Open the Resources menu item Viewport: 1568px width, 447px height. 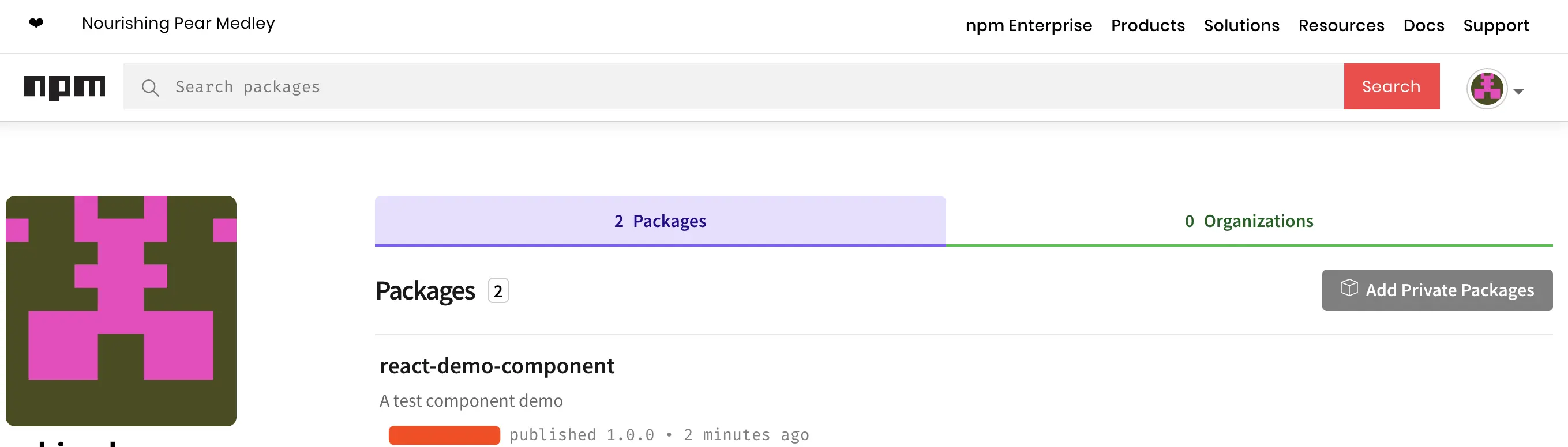coord(1341,25)
